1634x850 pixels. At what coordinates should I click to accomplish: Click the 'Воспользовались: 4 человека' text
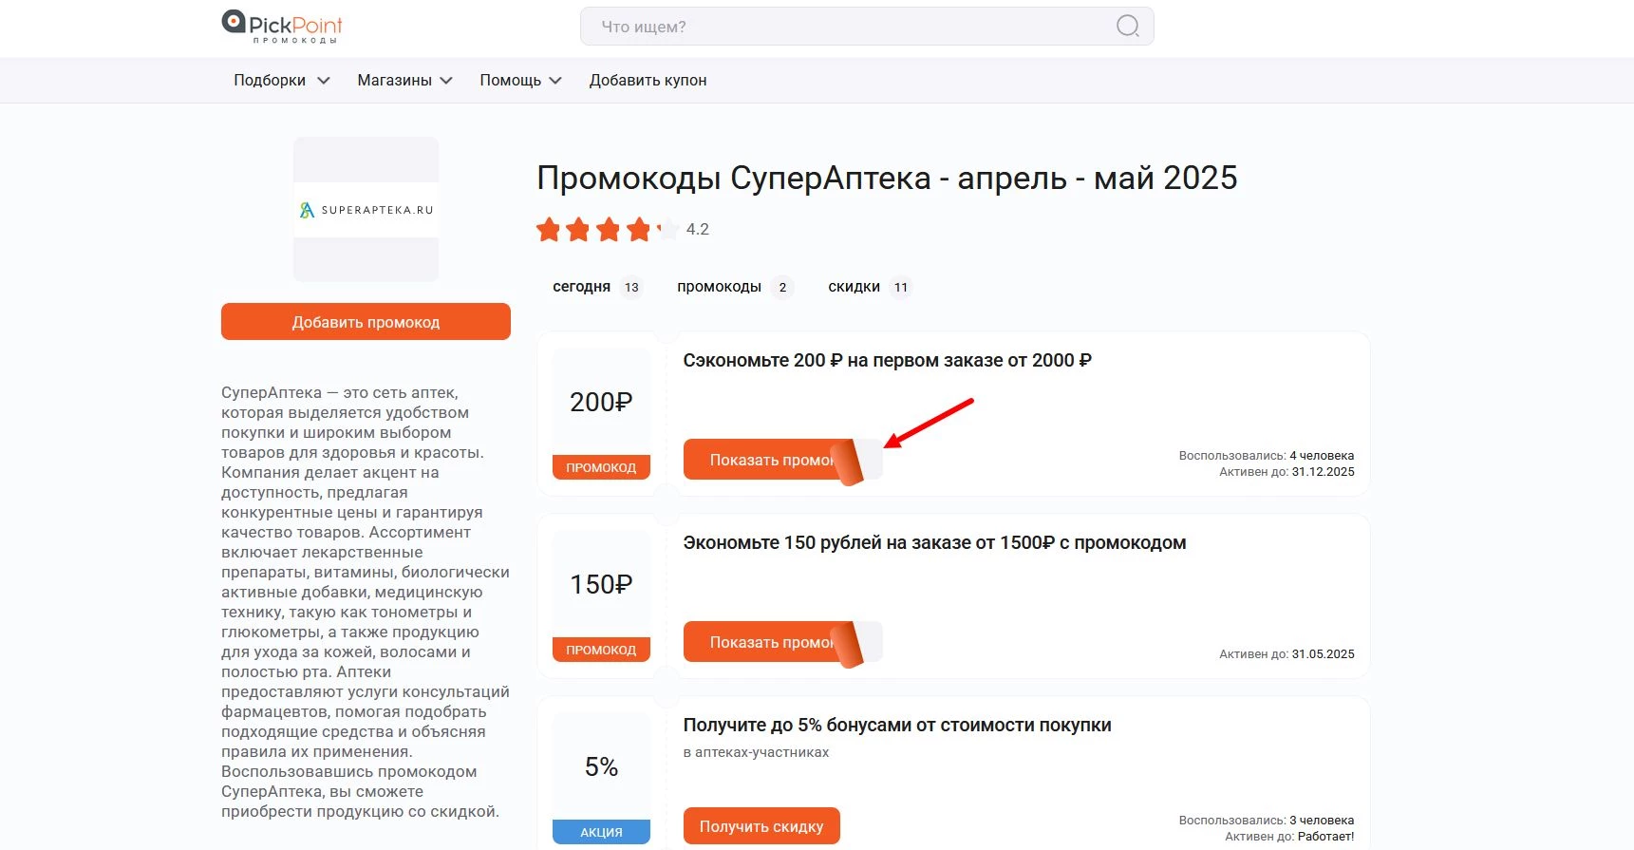(1267, 456)
